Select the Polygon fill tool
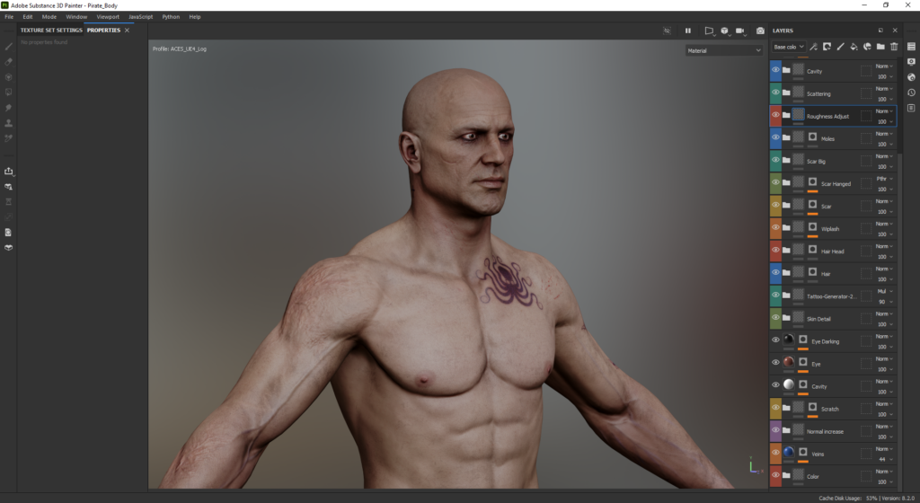The width and height of the screenshot is (920, 503). click(x=9, y=92)
